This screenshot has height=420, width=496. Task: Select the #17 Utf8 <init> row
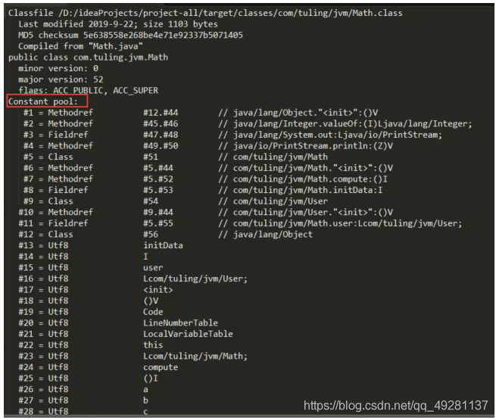(x=95, y=290)
